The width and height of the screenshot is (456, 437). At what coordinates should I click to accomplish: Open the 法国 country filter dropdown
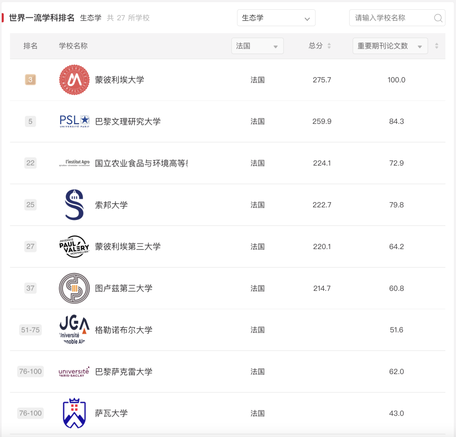point(258,46)
